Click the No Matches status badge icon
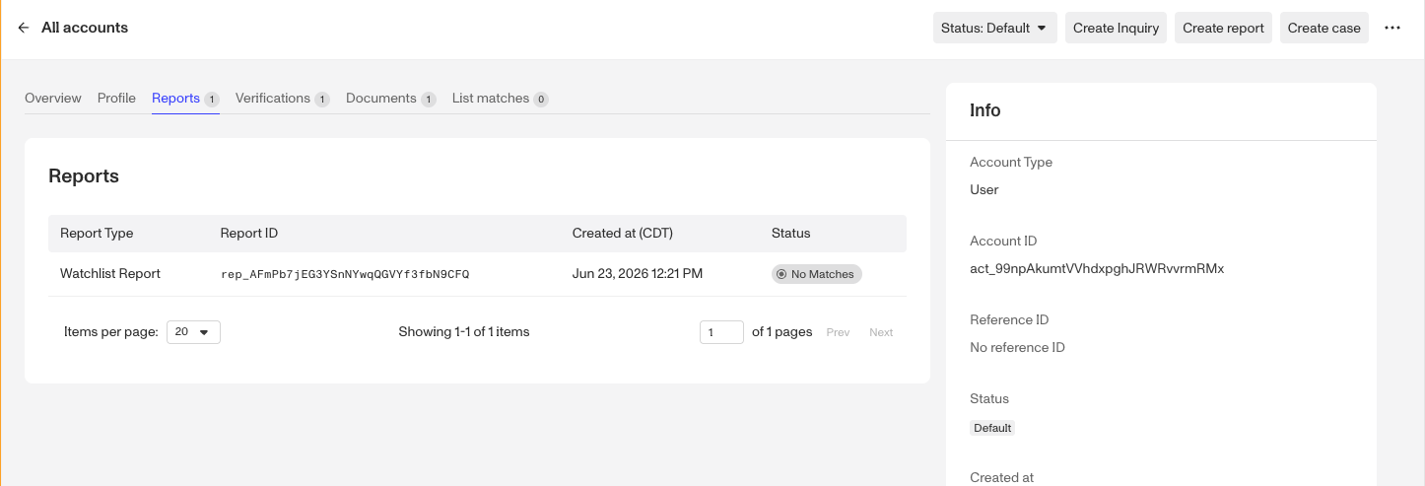This screenshot has height=486, width=1425. 781,274
